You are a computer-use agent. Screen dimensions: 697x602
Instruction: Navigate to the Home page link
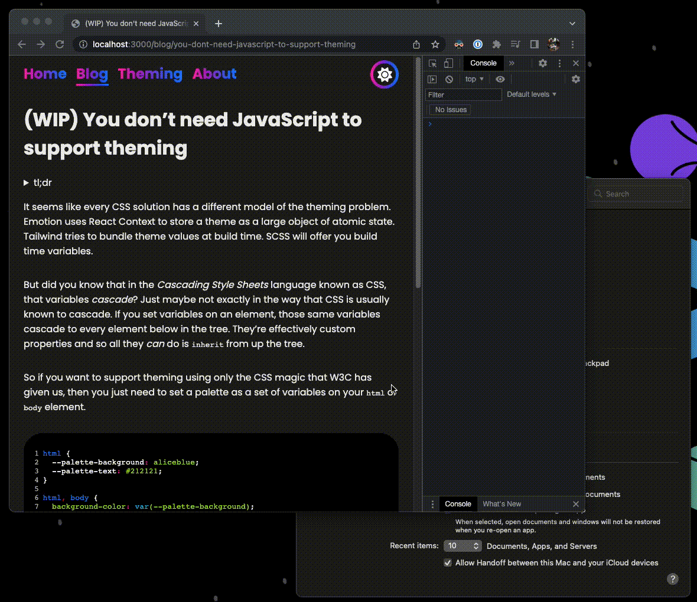click(x=45, y=74)
